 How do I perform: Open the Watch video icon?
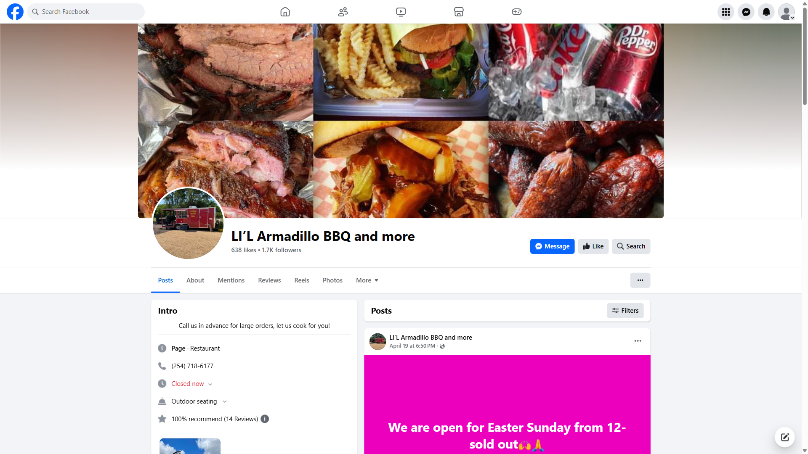pos(401,12)
